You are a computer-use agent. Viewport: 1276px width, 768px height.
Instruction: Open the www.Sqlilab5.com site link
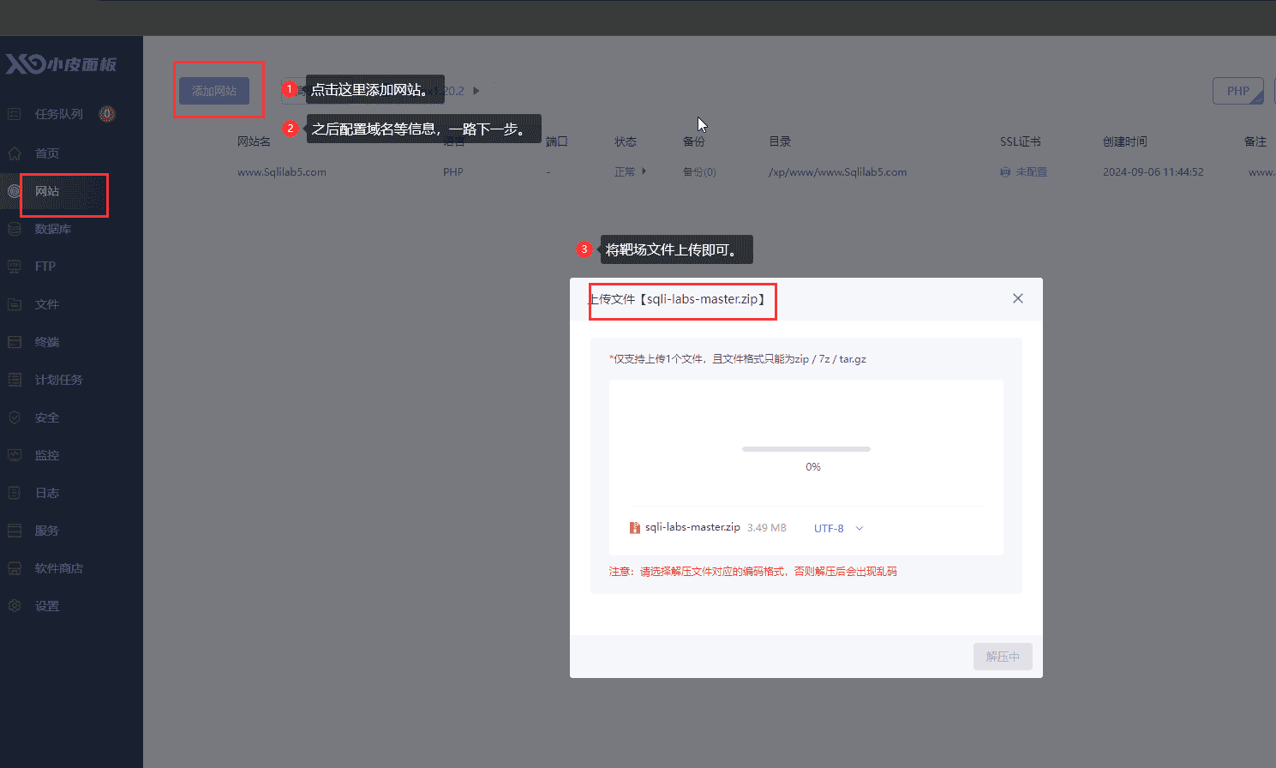[282, 172]
